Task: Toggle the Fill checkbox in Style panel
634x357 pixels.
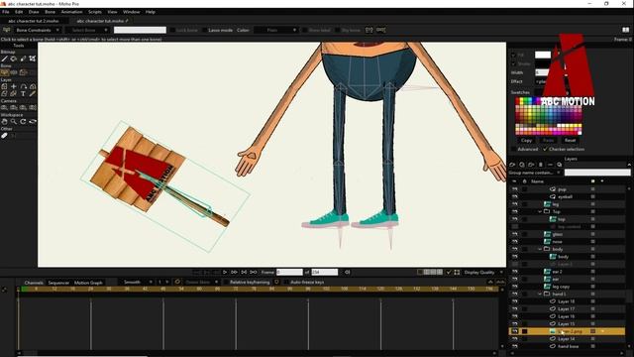Action: [x=513, y=55]
